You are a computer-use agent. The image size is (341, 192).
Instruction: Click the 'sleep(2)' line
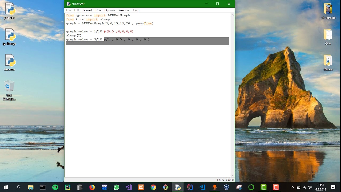tap(74, 35)
